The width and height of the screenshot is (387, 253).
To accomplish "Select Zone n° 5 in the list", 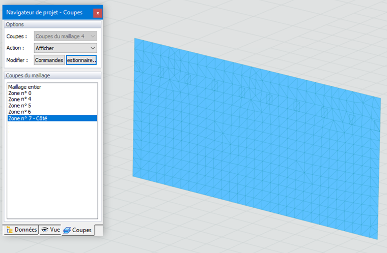I will click(52, 106).
